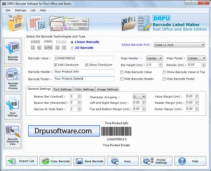Open Barcode Settings sidebar icon
The width and height of the screenshot is (211, 171).
13,51
